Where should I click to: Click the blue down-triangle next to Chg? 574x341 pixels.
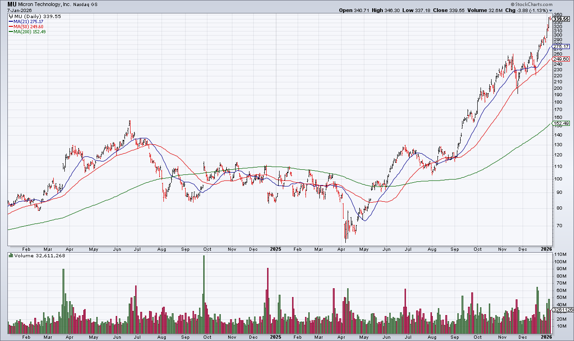coord(550,10)
